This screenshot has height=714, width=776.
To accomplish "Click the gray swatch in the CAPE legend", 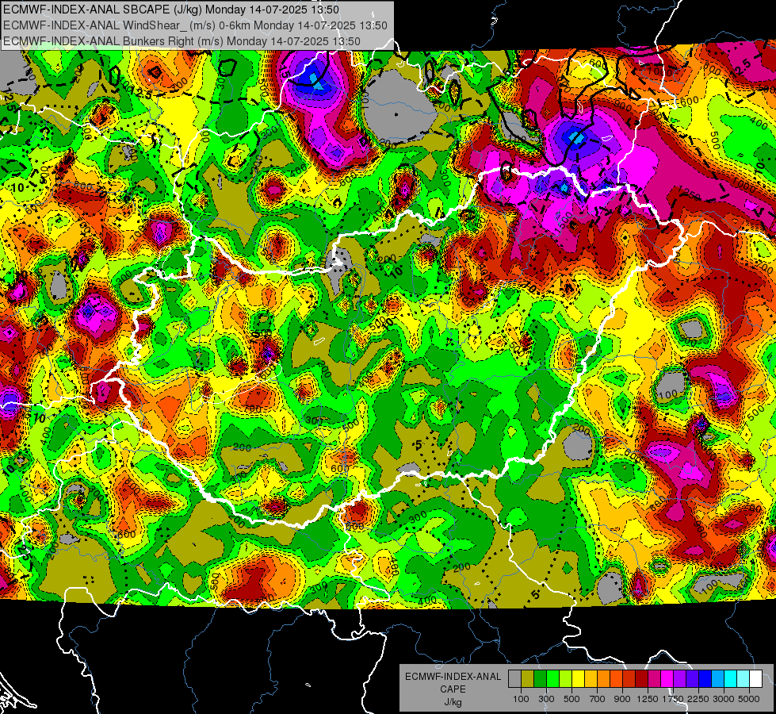I will 514,678.
